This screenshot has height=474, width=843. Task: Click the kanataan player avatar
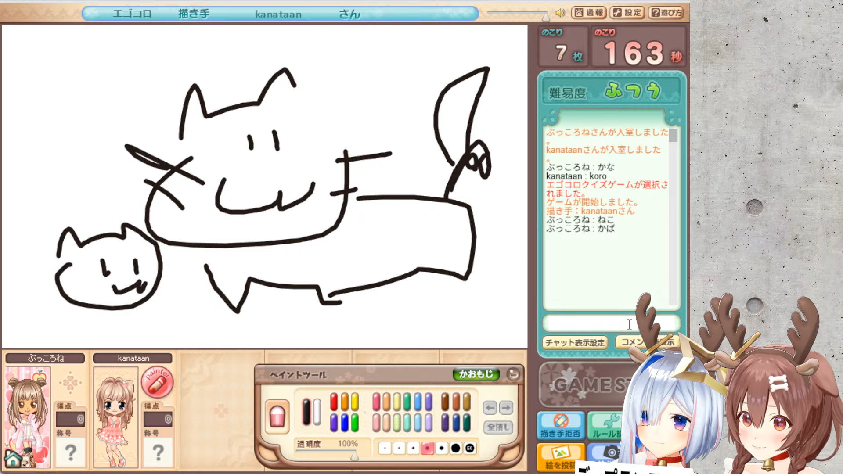click(115, 417)
